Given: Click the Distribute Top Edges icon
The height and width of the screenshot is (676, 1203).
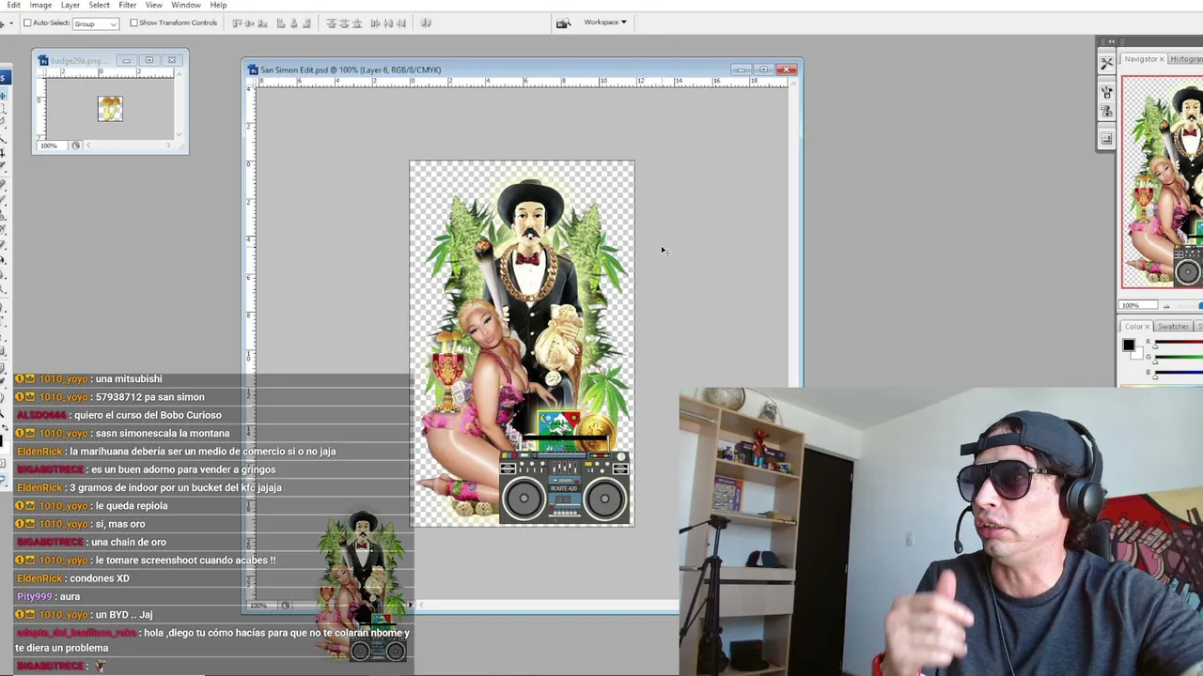Looking at the screenshot, I should point(331,23).
